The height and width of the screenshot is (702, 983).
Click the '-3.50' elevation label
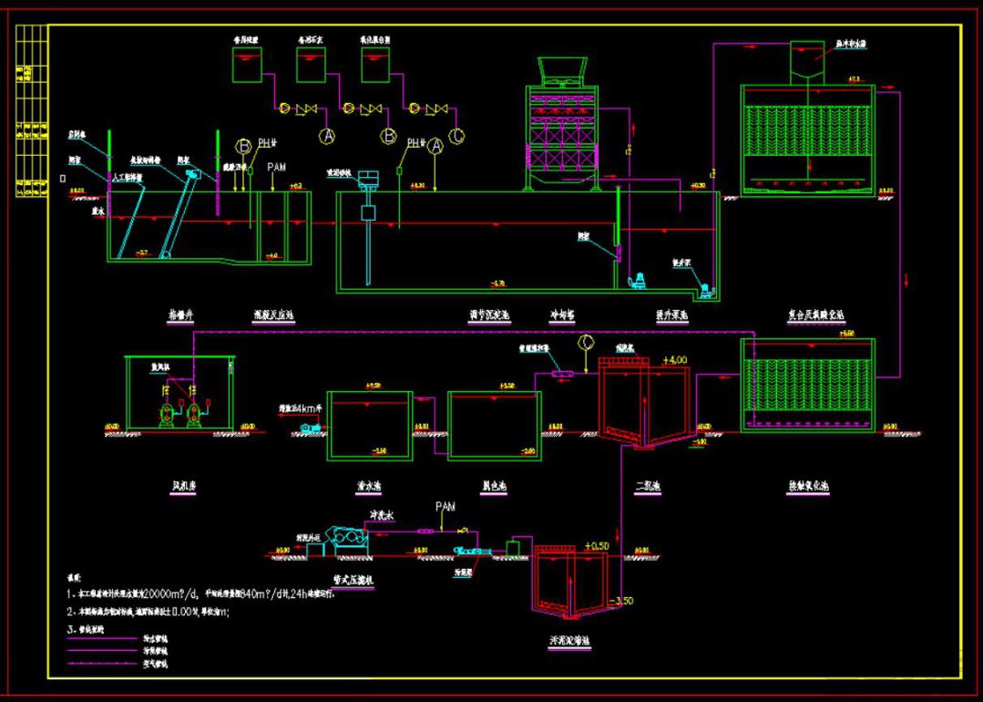[620, 601]
